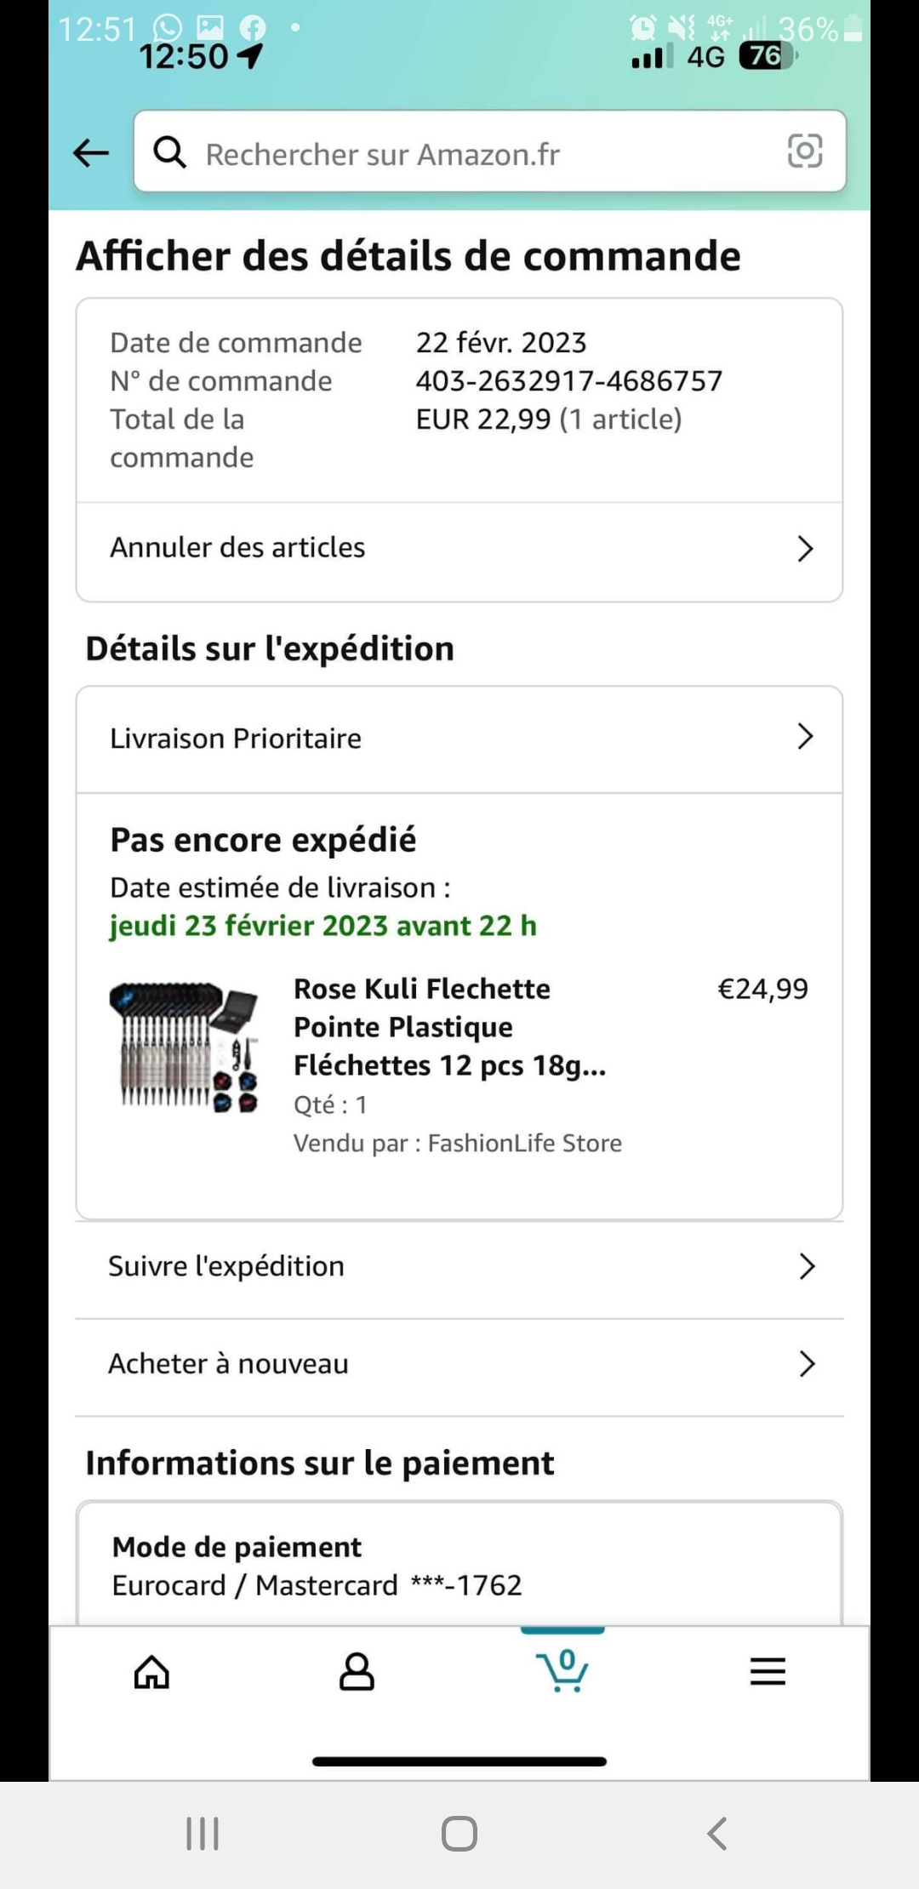Screen dimensions: 919x1889
Task: Open Suivre l'expédition row
Action: point(226,1266)
